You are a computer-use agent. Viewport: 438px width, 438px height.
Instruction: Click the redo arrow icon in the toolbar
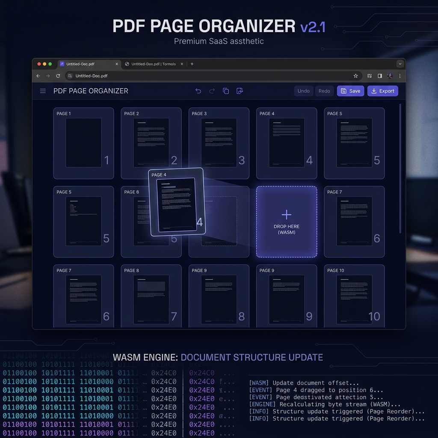coord(212,91)
